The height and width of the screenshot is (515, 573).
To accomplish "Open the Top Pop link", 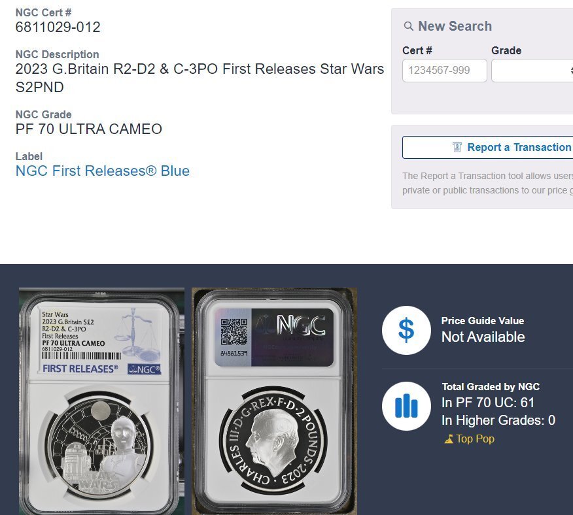I will 469,439.
